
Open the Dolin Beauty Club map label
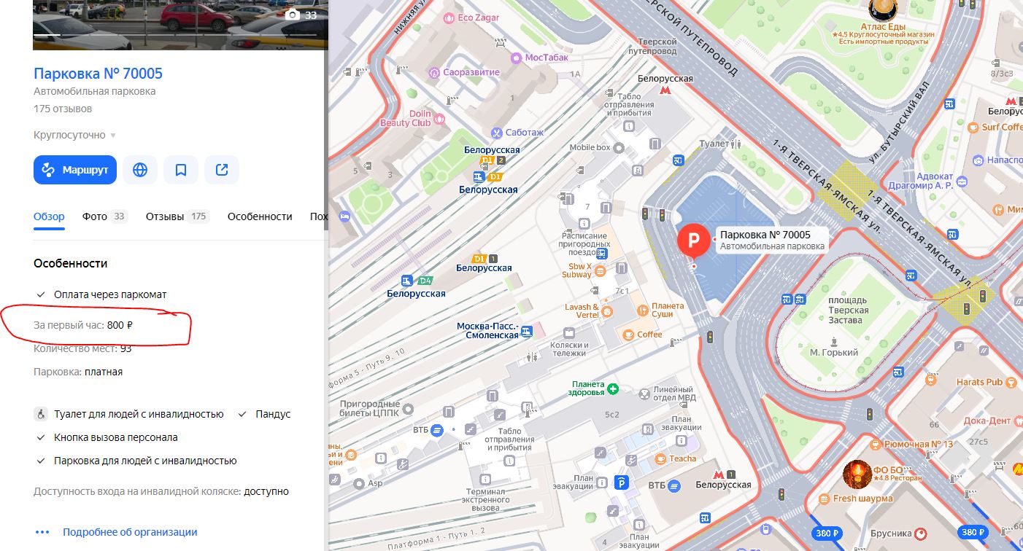point(406,118)
